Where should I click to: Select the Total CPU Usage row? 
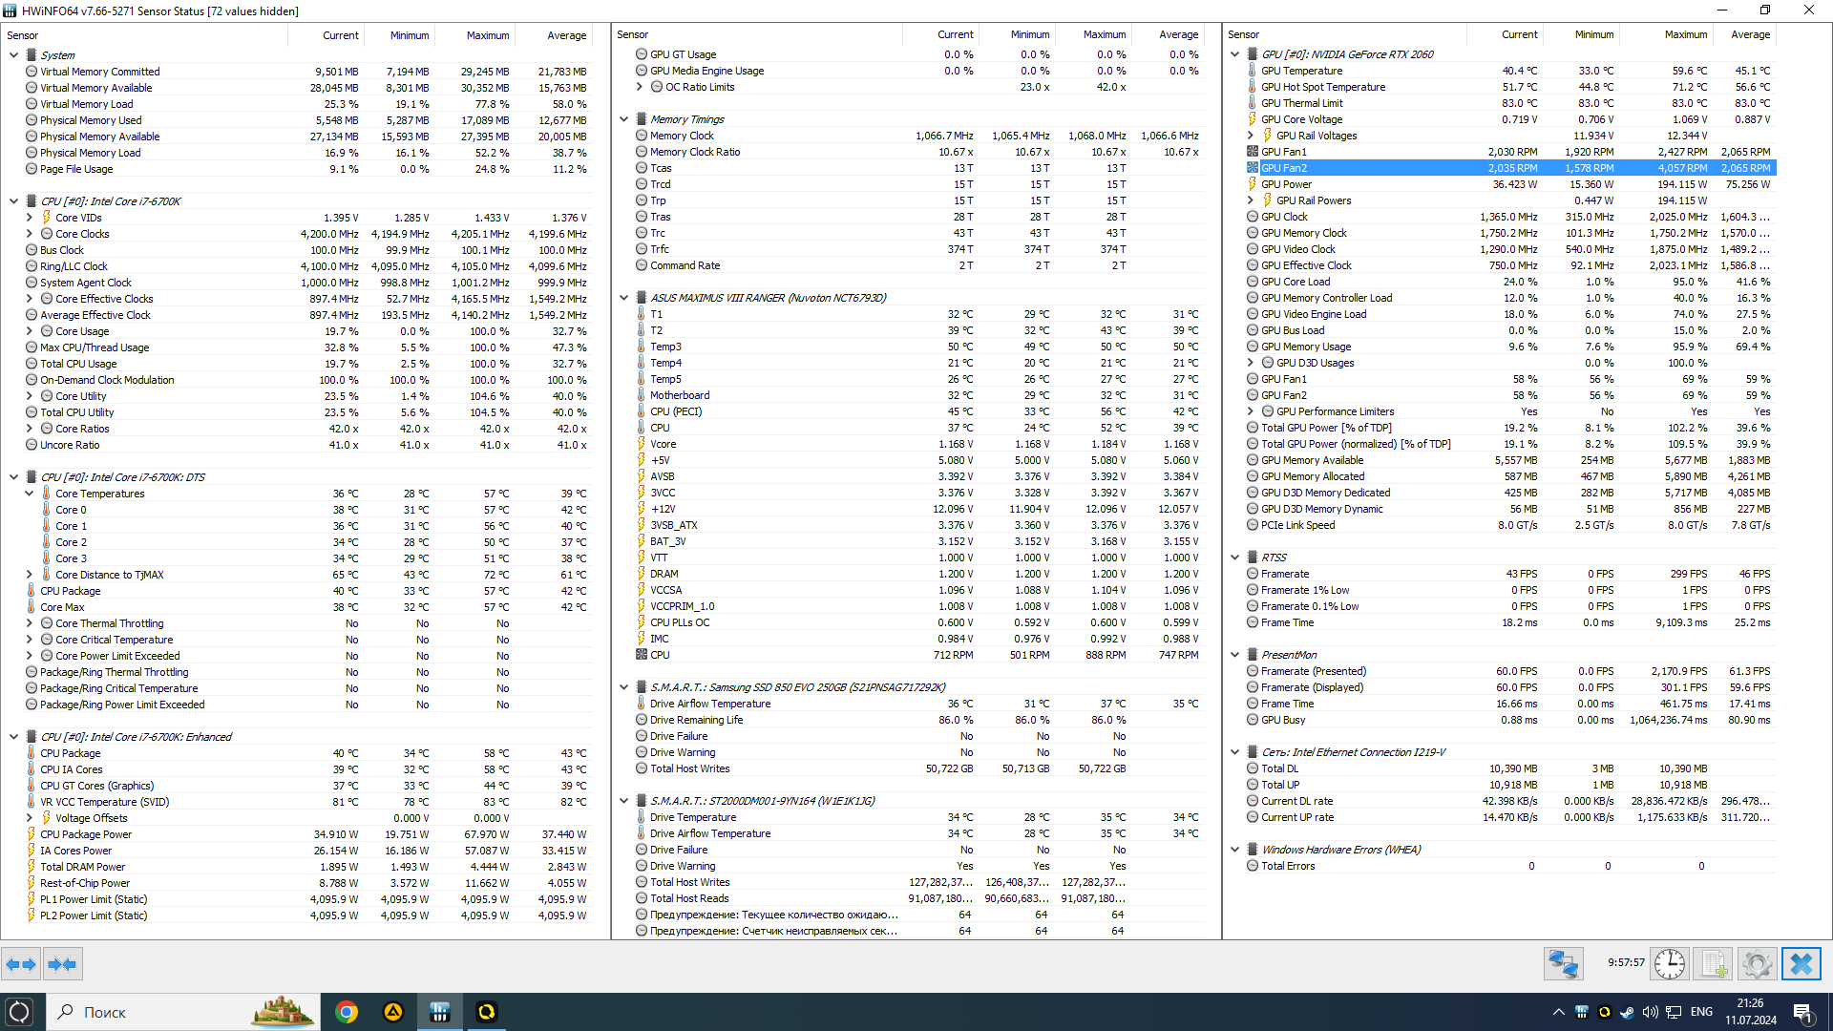click(78, 364)
